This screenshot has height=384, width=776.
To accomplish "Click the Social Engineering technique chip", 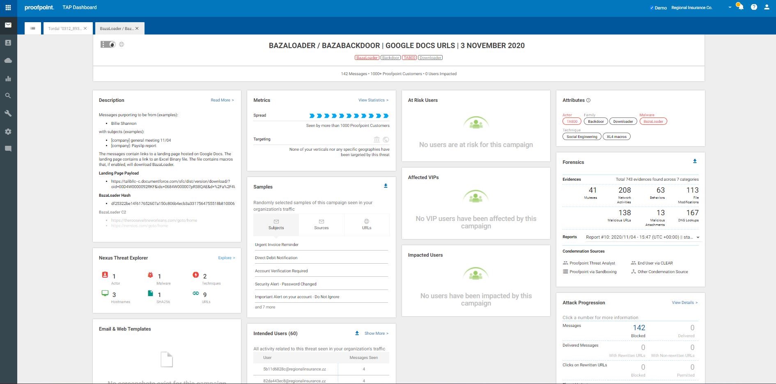I will pos(582,137).
